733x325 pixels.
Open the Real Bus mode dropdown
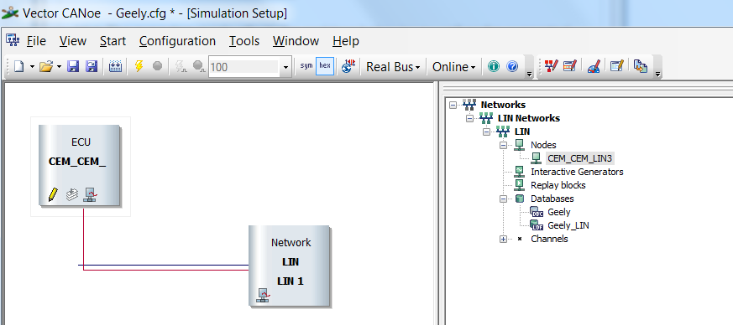tap(393, 67)
